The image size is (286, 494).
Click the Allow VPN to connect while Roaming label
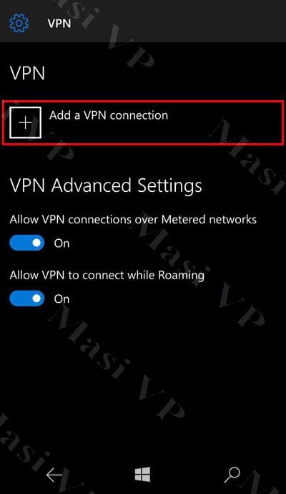click(x=107, y=275)
